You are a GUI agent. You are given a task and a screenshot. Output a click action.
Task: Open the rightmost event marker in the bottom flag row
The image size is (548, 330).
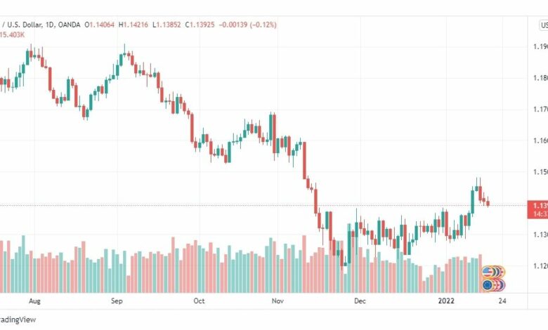[x=502, y=285]
